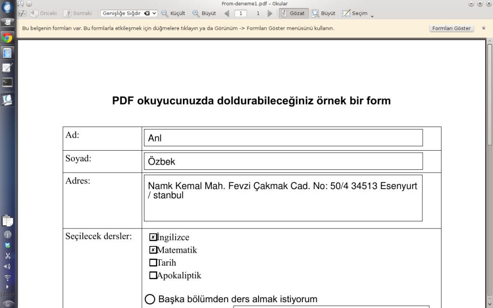The image size is (493, 308).
Task: Check the Tarih checkbox
Action: click(x=153, y=262)
